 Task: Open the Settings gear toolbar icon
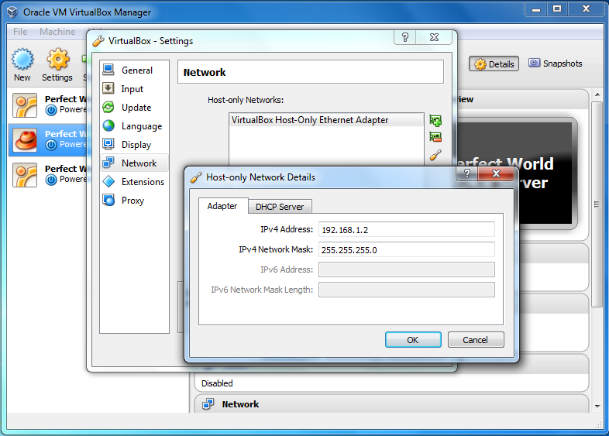coord(58,60)
